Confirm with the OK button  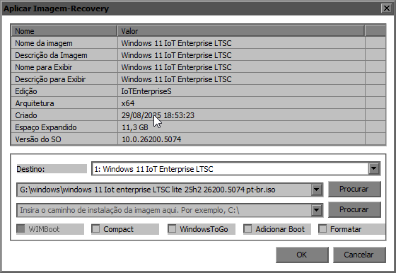coord(302,255)
